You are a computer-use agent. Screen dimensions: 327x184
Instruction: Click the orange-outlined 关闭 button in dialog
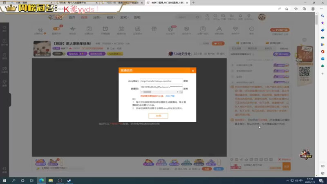pyautogui.click(x=158, y=116)
